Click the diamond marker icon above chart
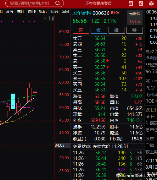This screenshot has width=157, height=180. 46,18
